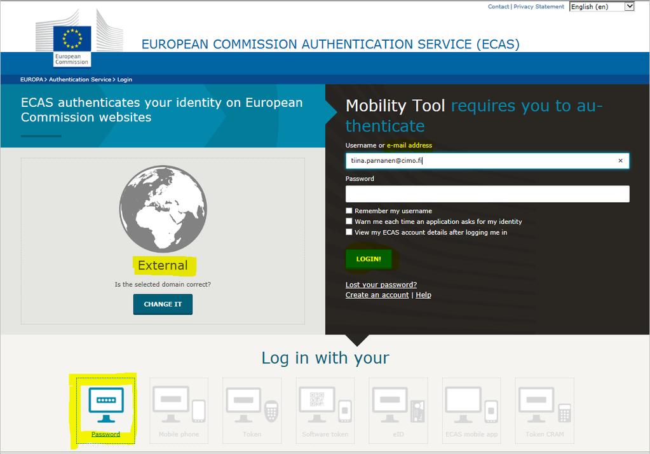Click Login in the breadcrumb
Image resolution: width=650 pixels, height=454 pixels.
pyautogui.click(x=125, y=79)
